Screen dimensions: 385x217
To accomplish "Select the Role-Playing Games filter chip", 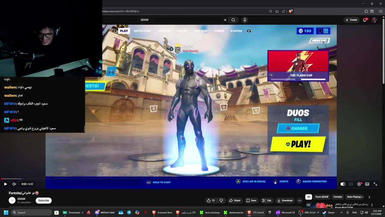I will click(355, 197).
